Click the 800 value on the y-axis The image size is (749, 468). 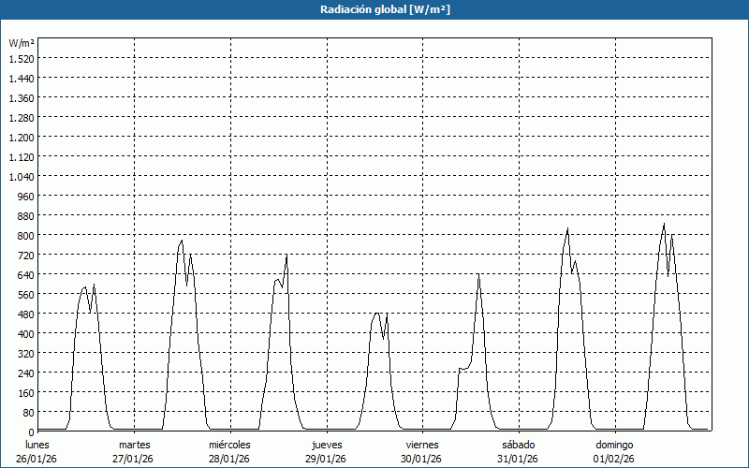tap(24, 235)
